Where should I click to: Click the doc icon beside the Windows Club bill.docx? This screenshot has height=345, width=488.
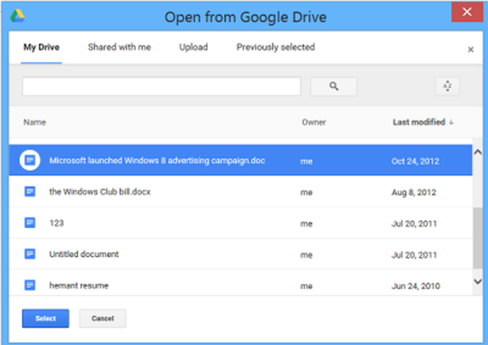click(x=30, y=192)
